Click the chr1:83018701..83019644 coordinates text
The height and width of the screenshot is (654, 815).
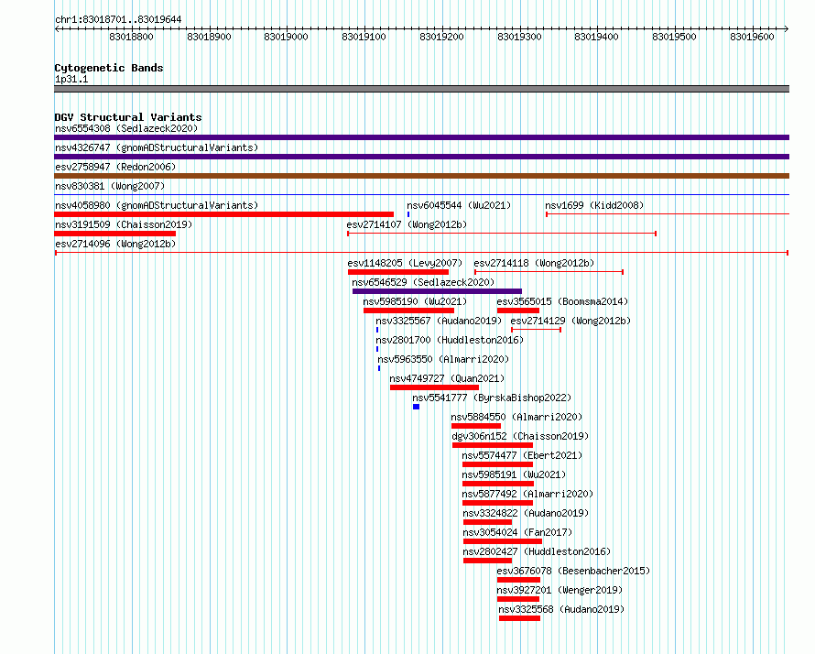[118, 19]
